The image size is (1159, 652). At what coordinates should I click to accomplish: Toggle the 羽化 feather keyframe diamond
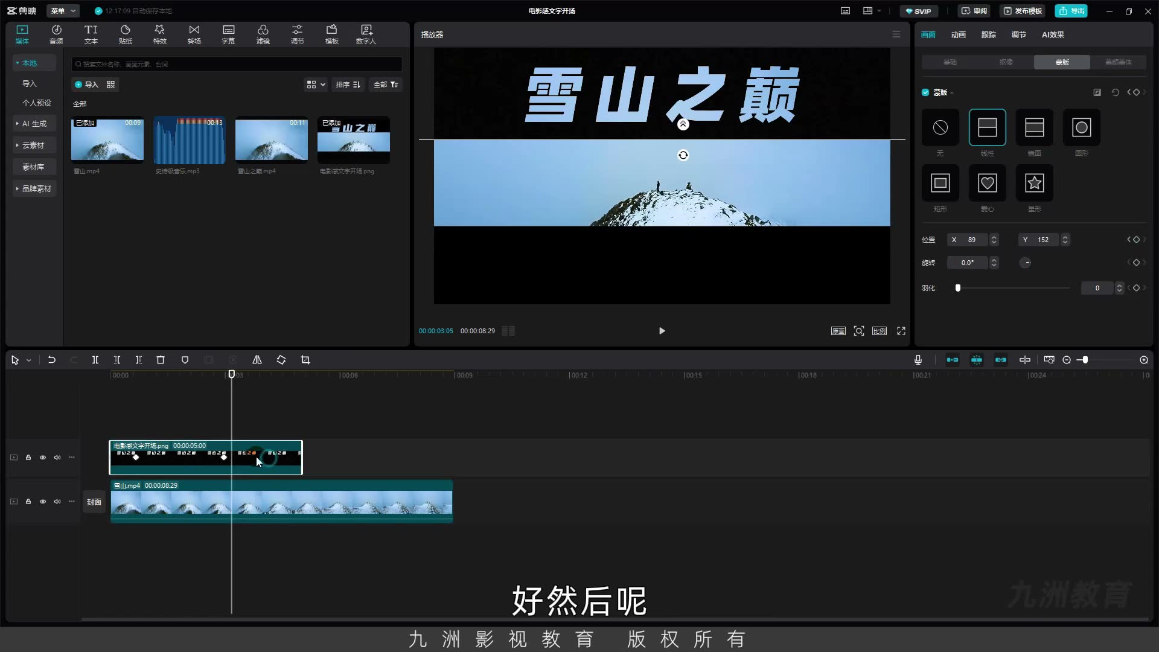pos(1136,288)
